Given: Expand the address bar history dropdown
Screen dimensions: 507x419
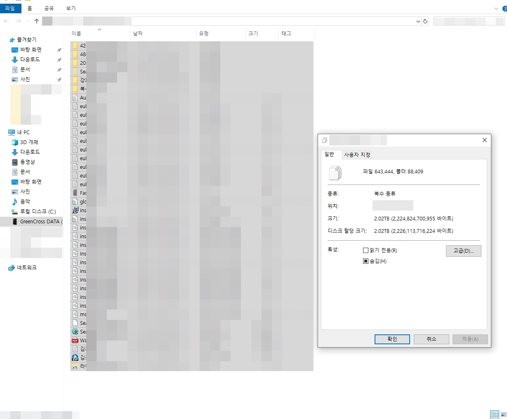Looking at the screenshot, I should (418, 21).
